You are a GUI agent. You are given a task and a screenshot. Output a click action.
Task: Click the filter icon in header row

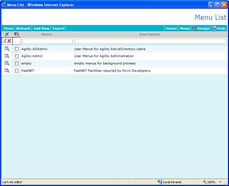7,34
